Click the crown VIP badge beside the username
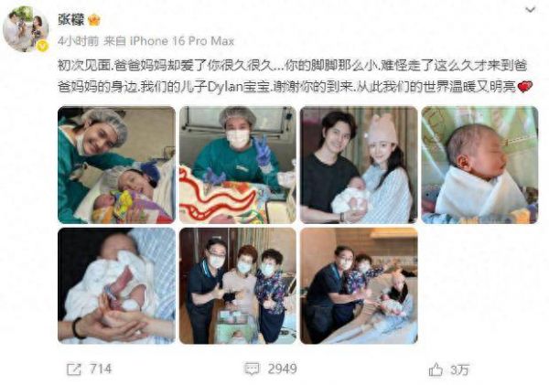Viewport: 549px width, 385px height. tap(94, 20)
